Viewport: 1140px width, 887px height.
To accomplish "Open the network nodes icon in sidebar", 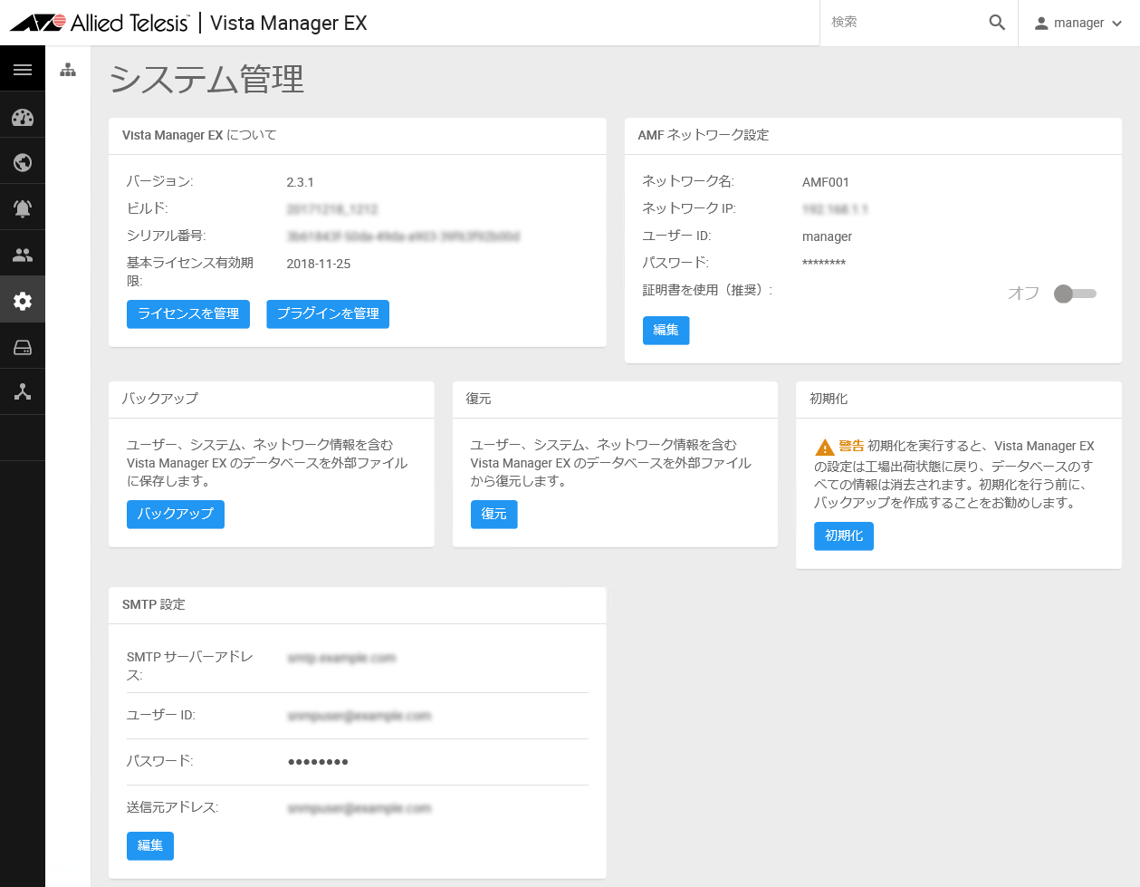I will [23, 392].
